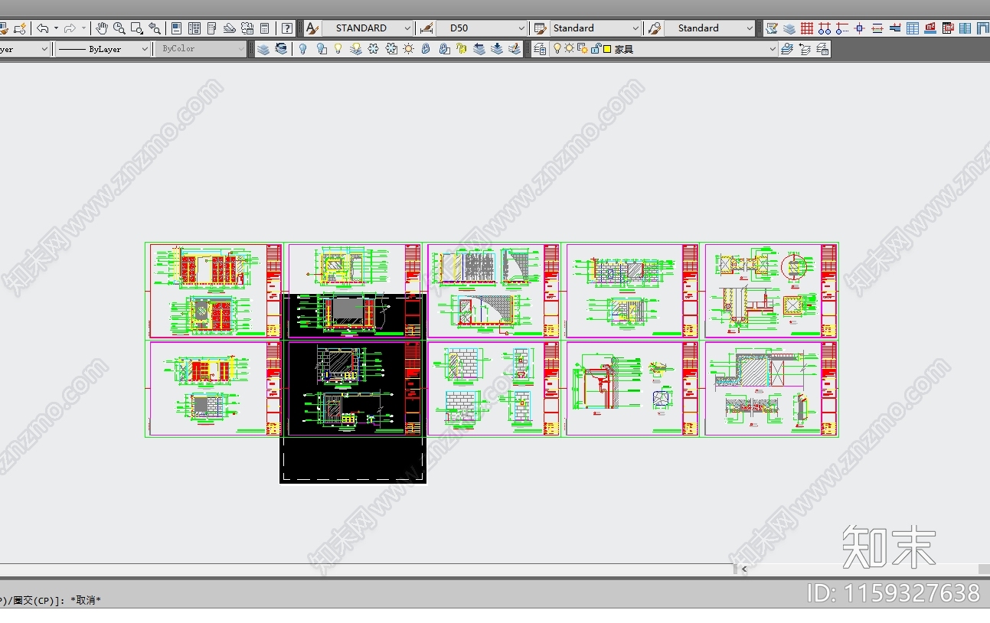Click the command line showing *取消*
The height and width of the screenshot is (623, 990).
pos(51,601)
